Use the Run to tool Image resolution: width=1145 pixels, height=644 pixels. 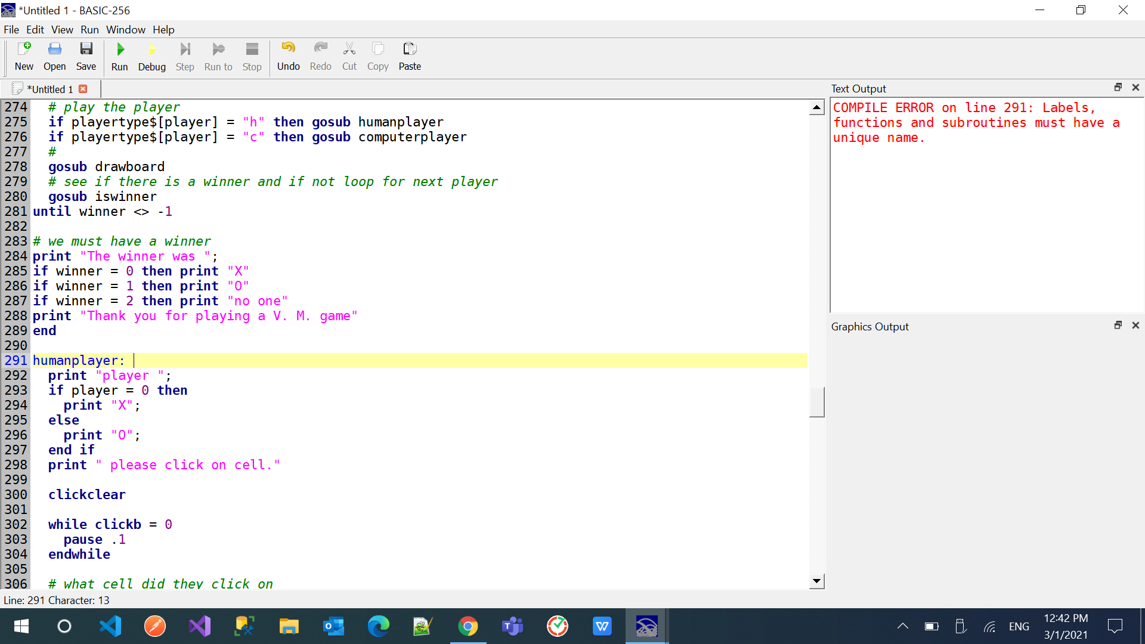click(218, 57)
